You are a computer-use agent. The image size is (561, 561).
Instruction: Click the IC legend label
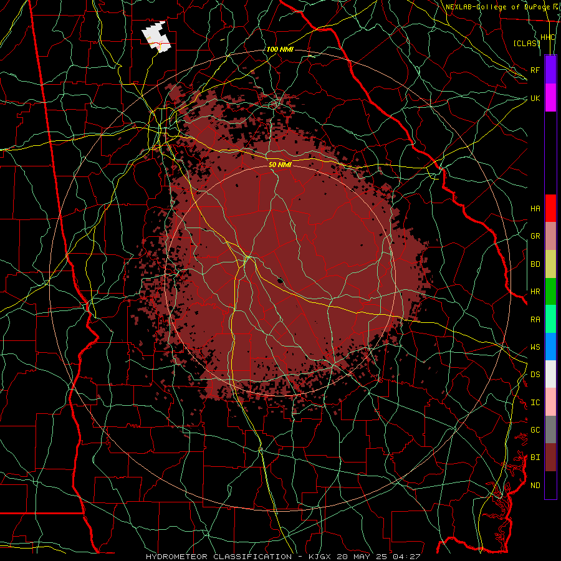pyautogui.click(x=535, y=403)
